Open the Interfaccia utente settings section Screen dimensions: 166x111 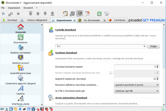coord(21,100)
